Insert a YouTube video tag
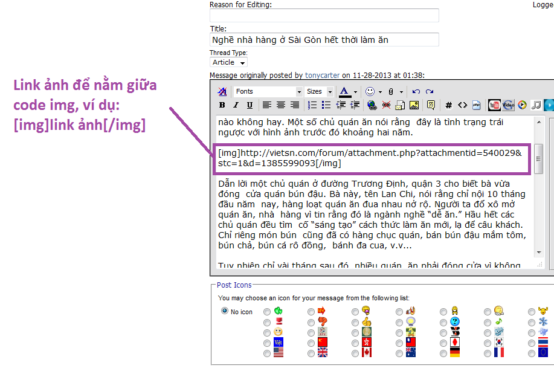 point(494,105)
